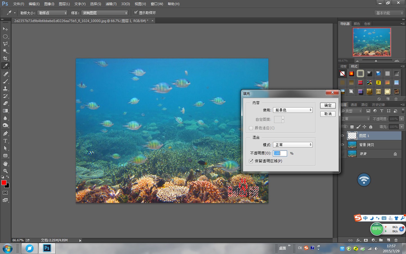The height and width of the screenshot is (254, 406).
Task: Click the delete layer trash icon
Action: 396,240
